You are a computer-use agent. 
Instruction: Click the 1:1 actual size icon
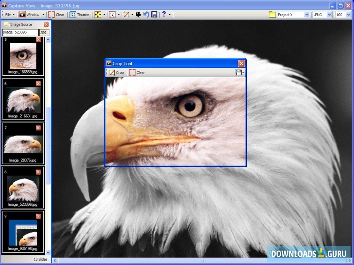[112, 14]
